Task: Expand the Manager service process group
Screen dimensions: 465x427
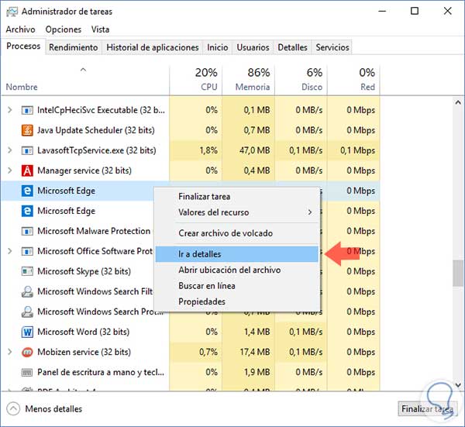Action: coord(10,170)
